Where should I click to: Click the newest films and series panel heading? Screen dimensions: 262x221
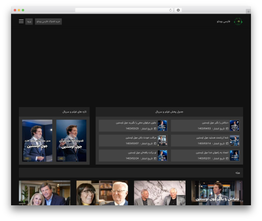click(74, 112)
